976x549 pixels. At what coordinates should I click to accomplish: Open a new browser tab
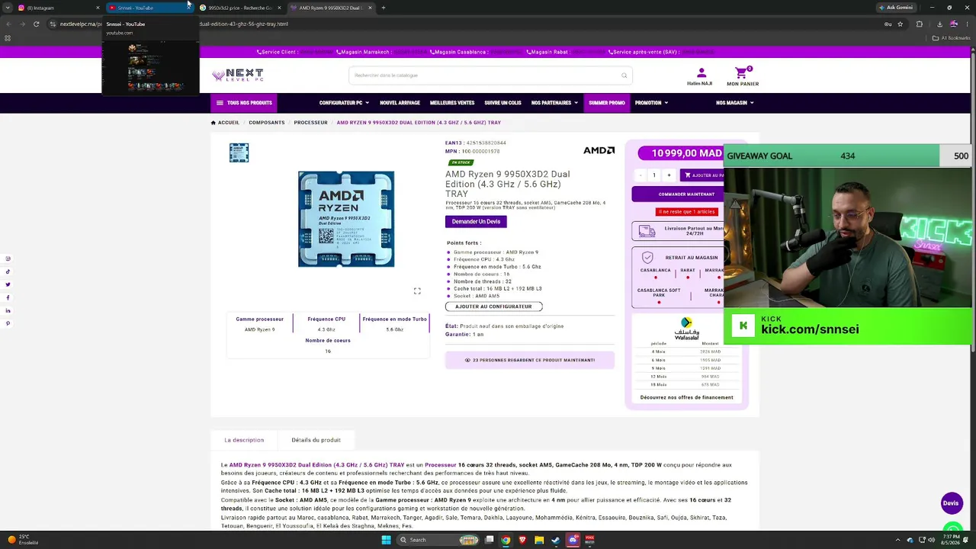pos(383,8)
